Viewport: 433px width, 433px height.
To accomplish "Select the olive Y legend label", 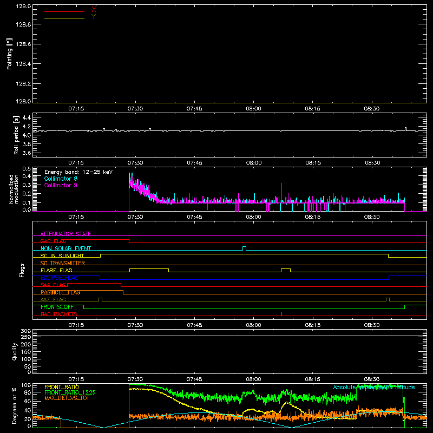I will [x=94, y=17].
